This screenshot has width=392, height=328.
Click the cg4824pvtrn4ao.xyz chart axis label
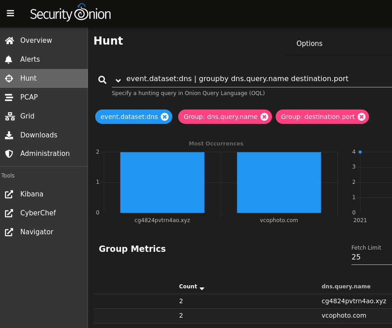[x=162, y=220]
